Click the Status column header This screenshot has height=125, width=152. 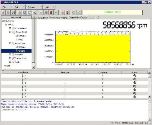click(135, 72)
